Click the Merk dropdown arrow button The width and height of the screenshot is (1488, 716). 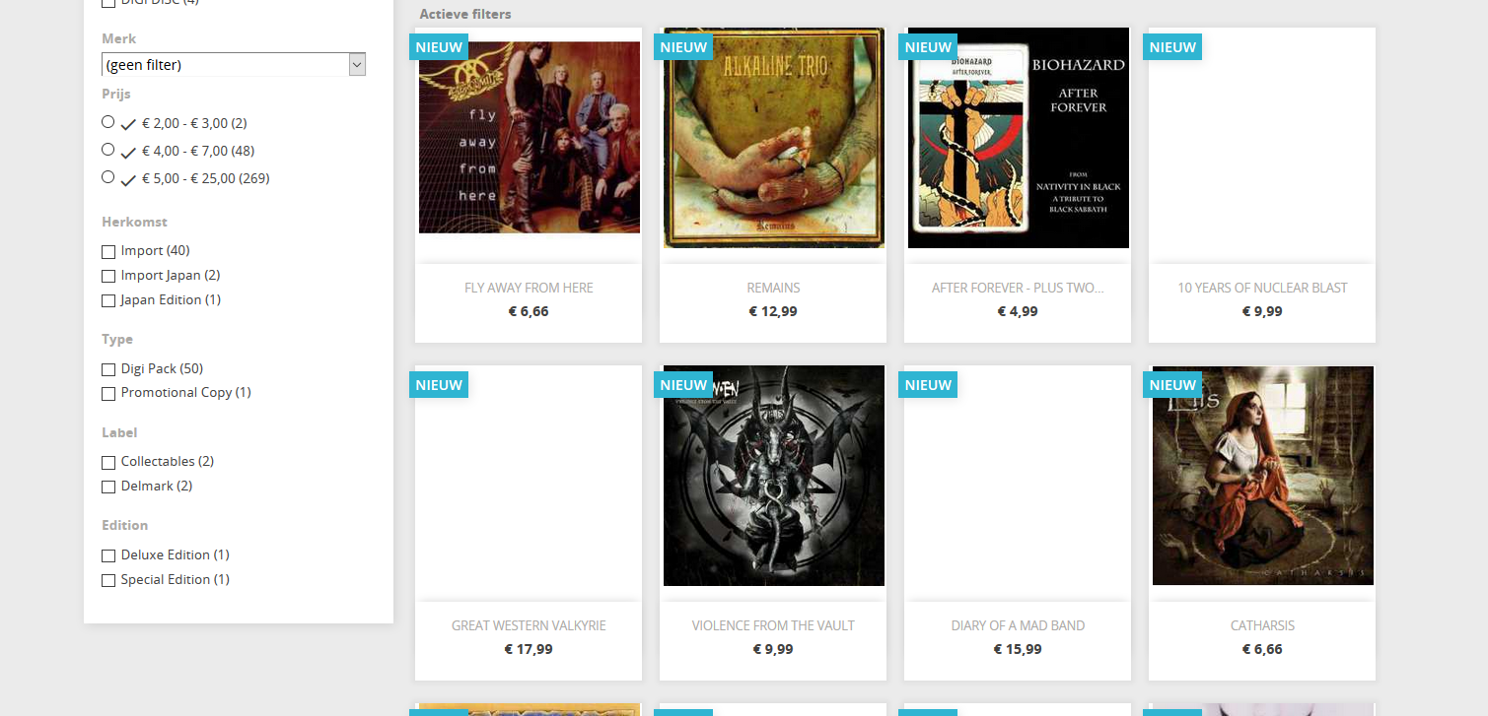tap(357, 65)
